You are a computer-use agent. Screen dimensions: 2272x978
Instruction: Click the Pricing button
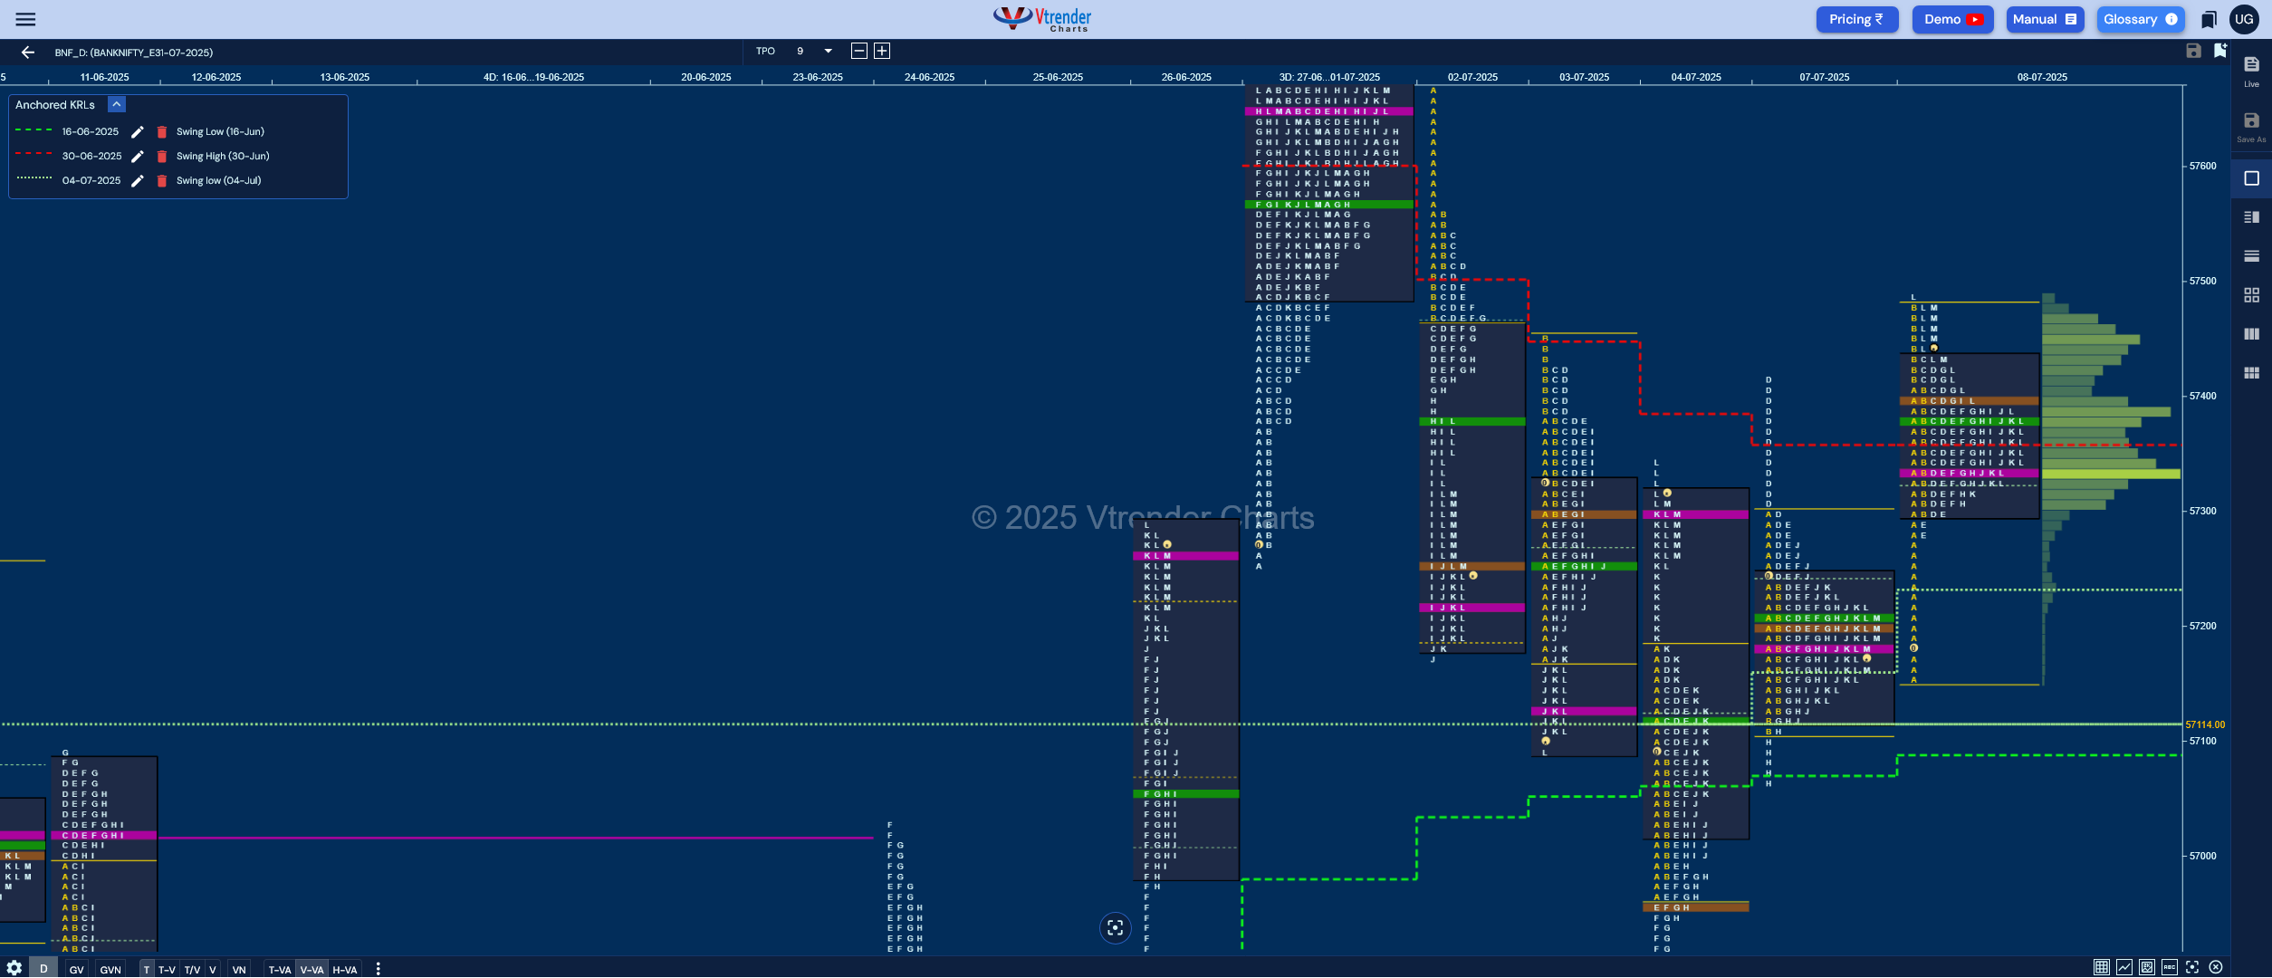(x=1857, y=20)
